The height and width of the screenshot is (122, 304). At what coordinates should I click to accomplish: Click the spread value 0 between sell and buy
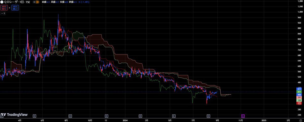pyautogui.click(x=9, y=8)
